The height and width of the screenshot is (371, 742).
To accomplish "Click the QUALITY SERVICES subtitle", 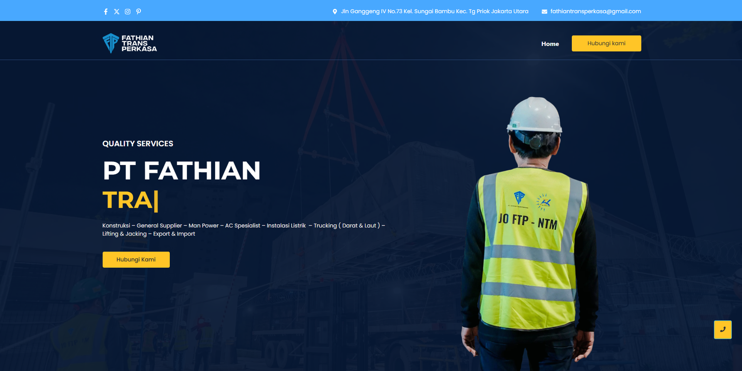I will (138, 144).
